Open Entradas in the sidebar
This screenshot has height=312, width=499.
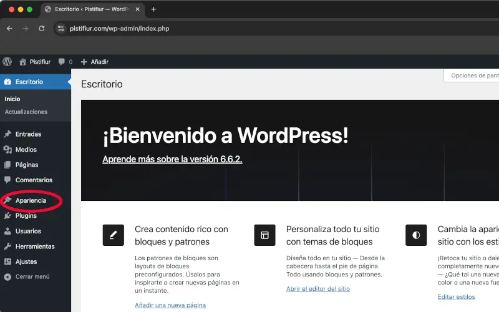point(28,134)
